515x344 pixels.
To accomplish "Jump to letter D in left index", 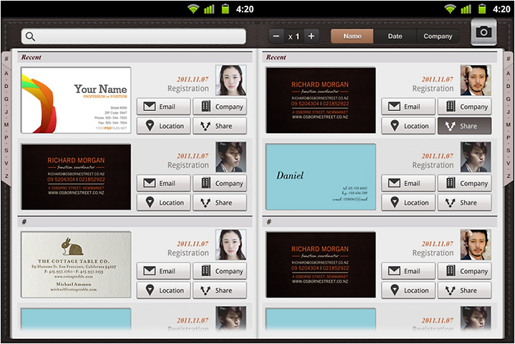I will (x=6, y=87).
